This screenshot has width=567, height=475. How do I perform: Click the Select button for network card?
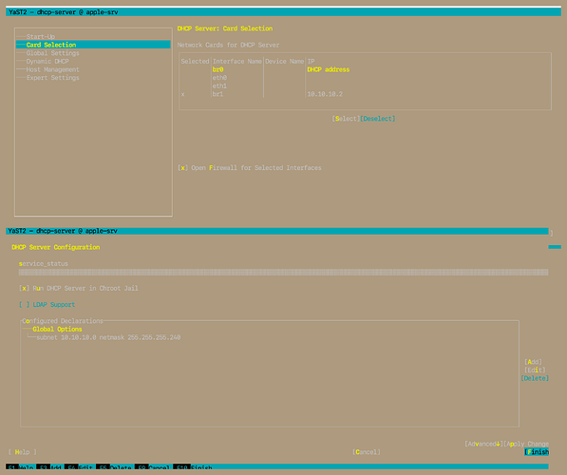[x=346, y=119]
